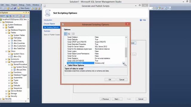Select the Script Logins option row
The height and width of the screenshot is (107, 191).
95,51
